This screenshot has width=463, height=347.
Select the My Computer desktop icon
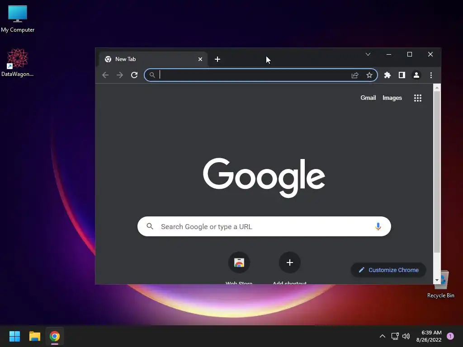pyautogui.click(x=18, y=19)
